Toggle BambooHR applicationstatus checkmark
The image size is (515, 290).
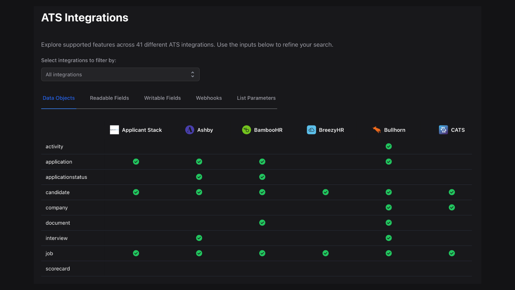tap(262, 177)
